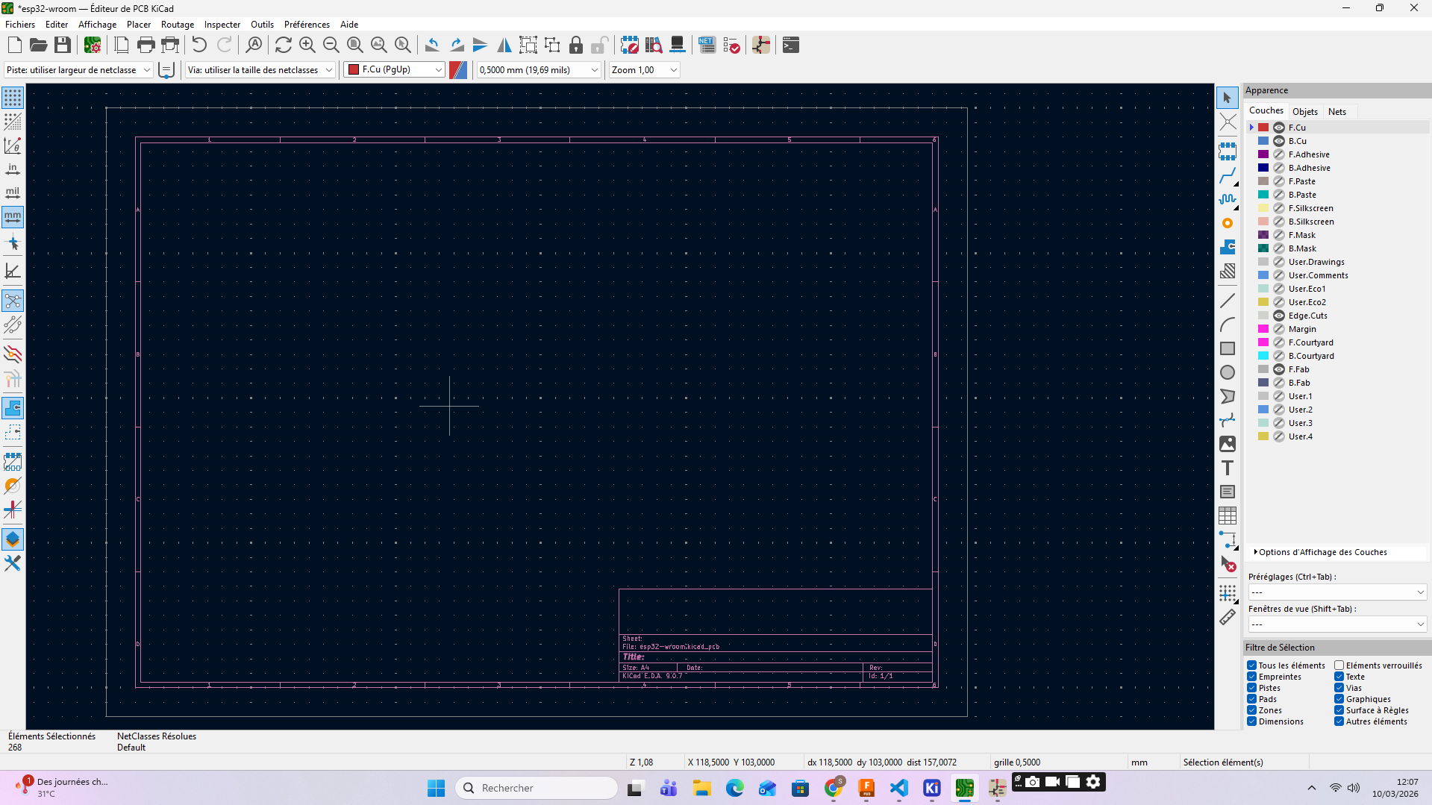Hide the Edge.Cuts layer
The width and height of the screenshot is (1432, 805).
(1279, 316)
